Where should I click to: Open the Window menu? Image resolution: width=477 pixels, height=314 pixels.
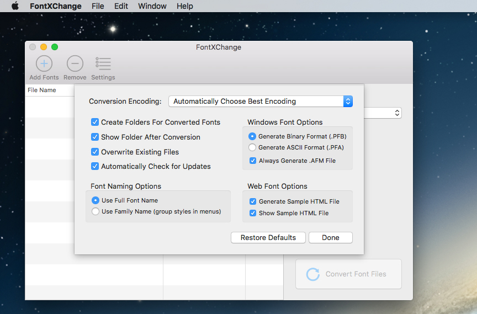pyautogui.click(x=152, y=6)
